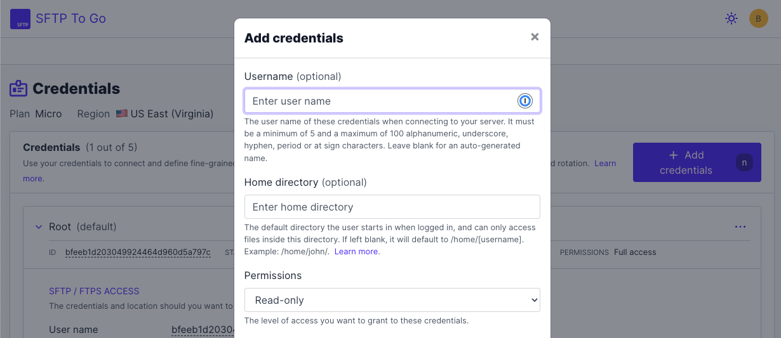Viewport: 781px width, 338px height.
Task: Click the Root credential ID value
Action: [138, 252]
